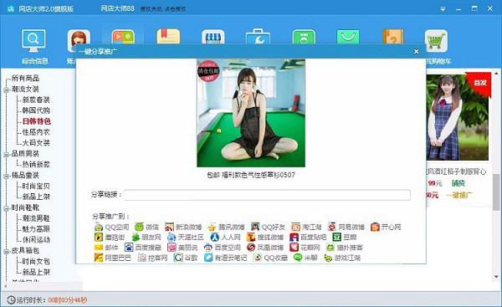Open the shopping cart toolbar icon
Viewport: 502px width, 307px height.
point(436,41)
